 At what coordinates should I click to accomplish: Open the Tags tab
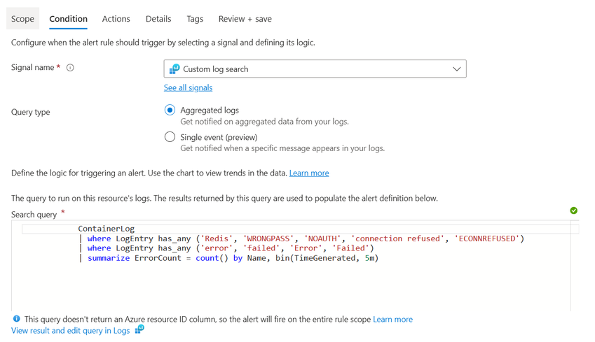(195, 19)
